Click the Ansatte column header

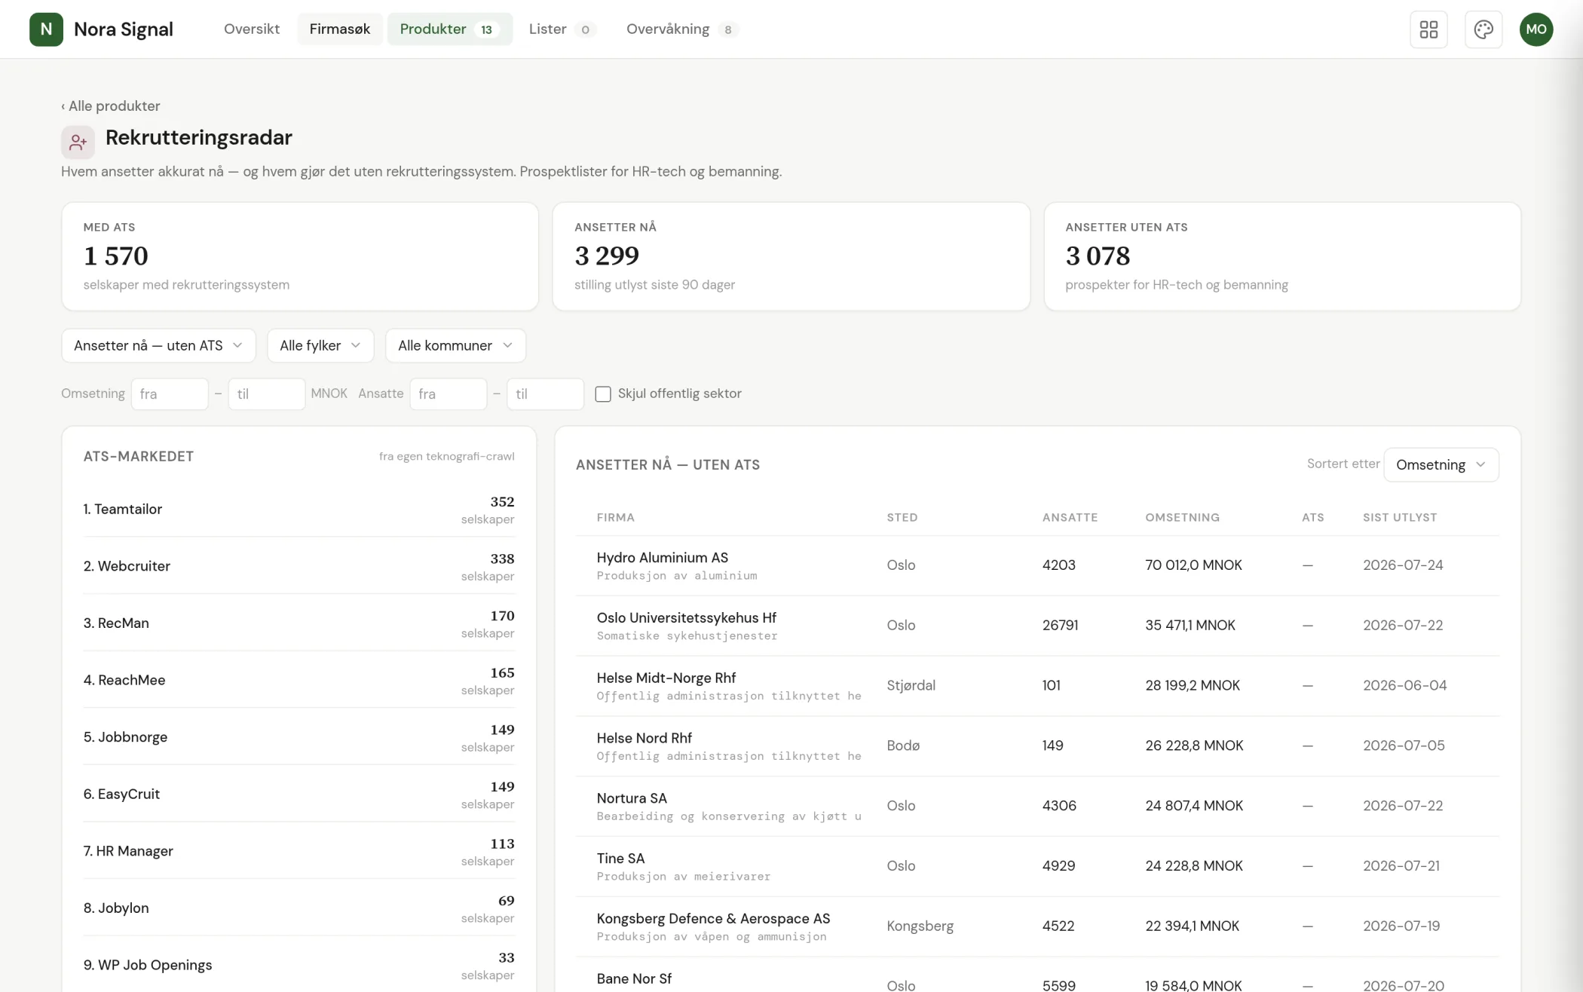tap(1070, 517)
